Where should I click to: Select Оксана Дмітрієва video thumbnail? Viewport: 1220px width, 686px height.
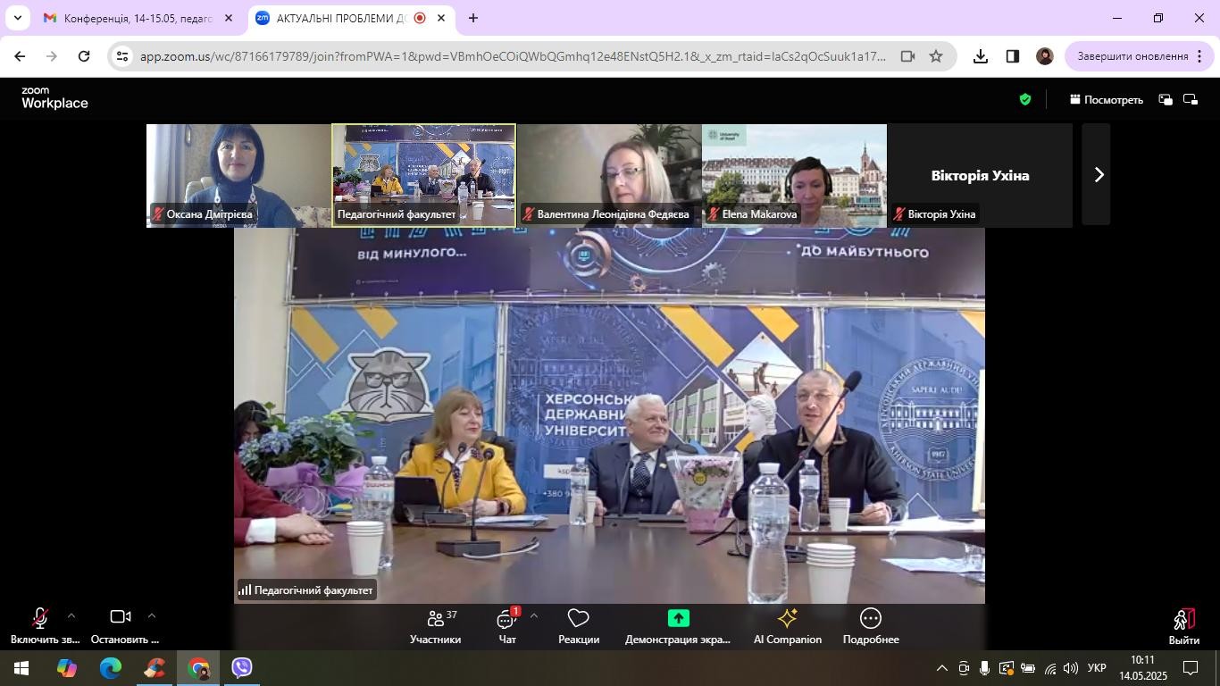(238, 175)
